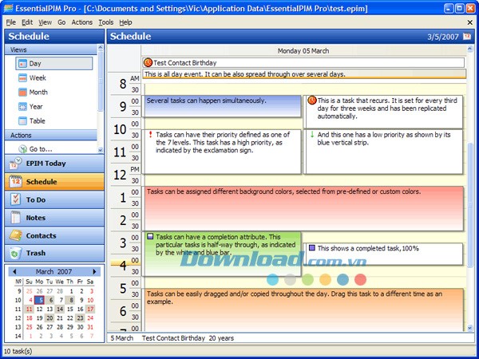The width and height of the screenshot is (479, 359).
Task: Select March 14 in mini calendar
Action: (x=60, y=309)
